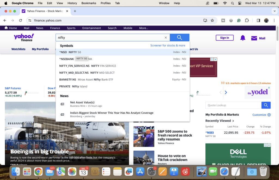Click the blue search magnifier button
This screenshot has width=279, height=180.
179,38
